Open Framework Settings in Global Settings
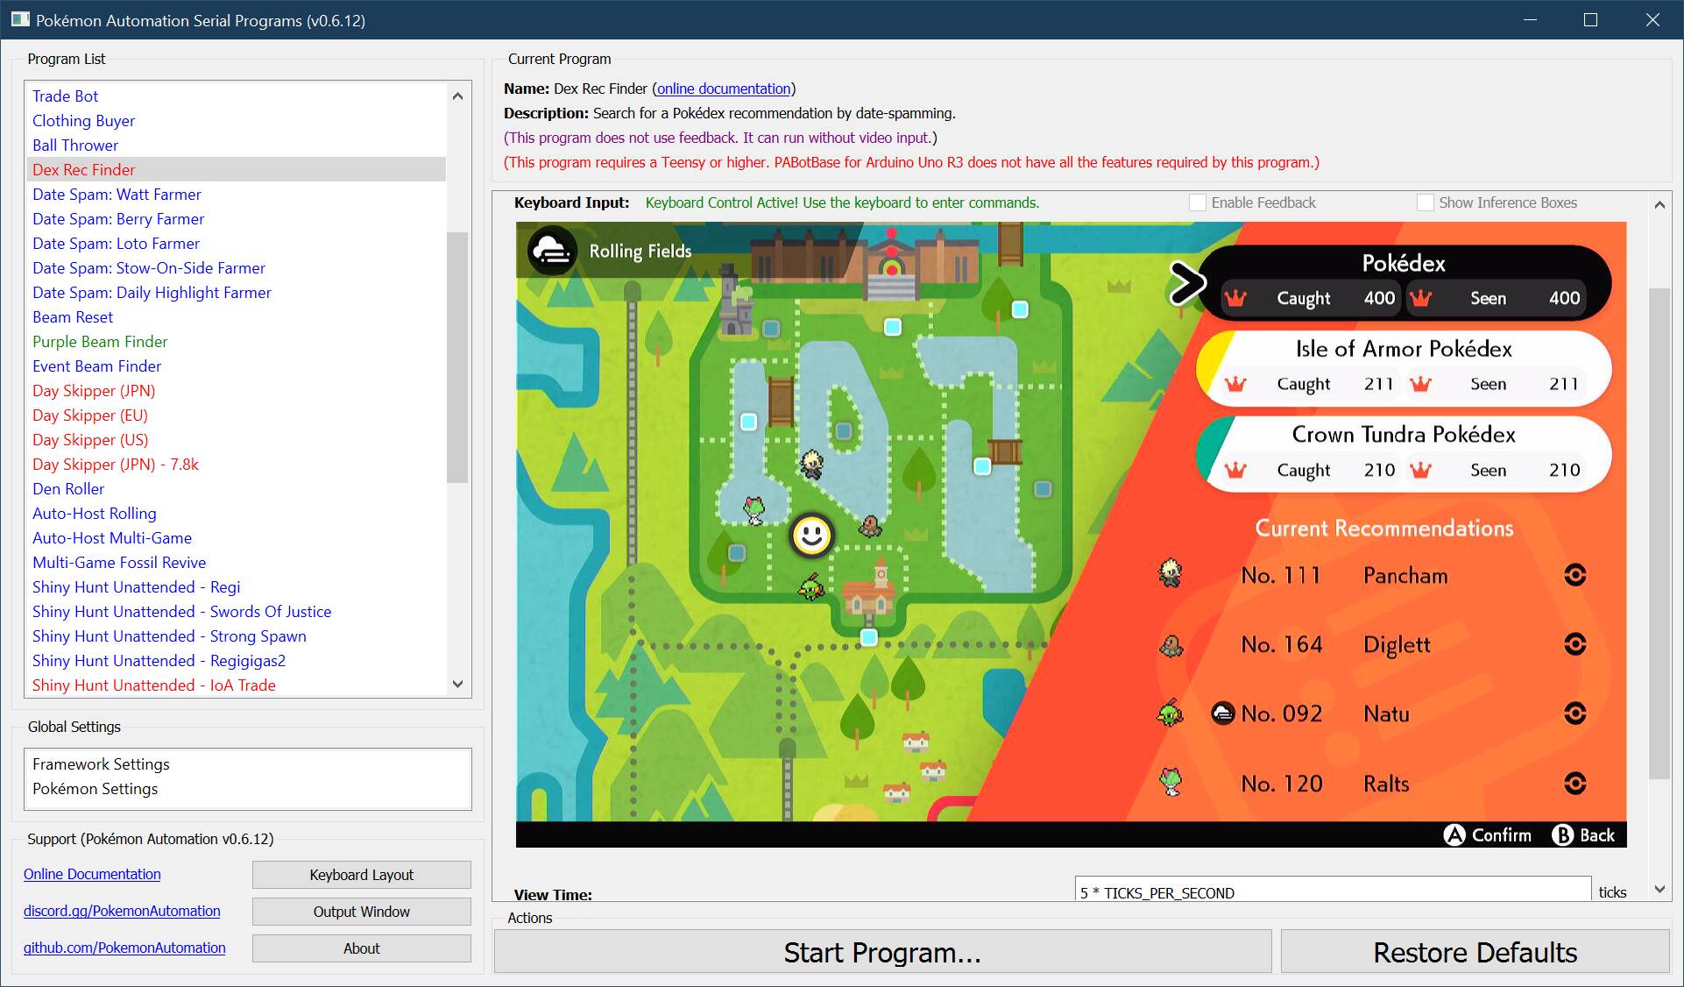 coord(101,764)
